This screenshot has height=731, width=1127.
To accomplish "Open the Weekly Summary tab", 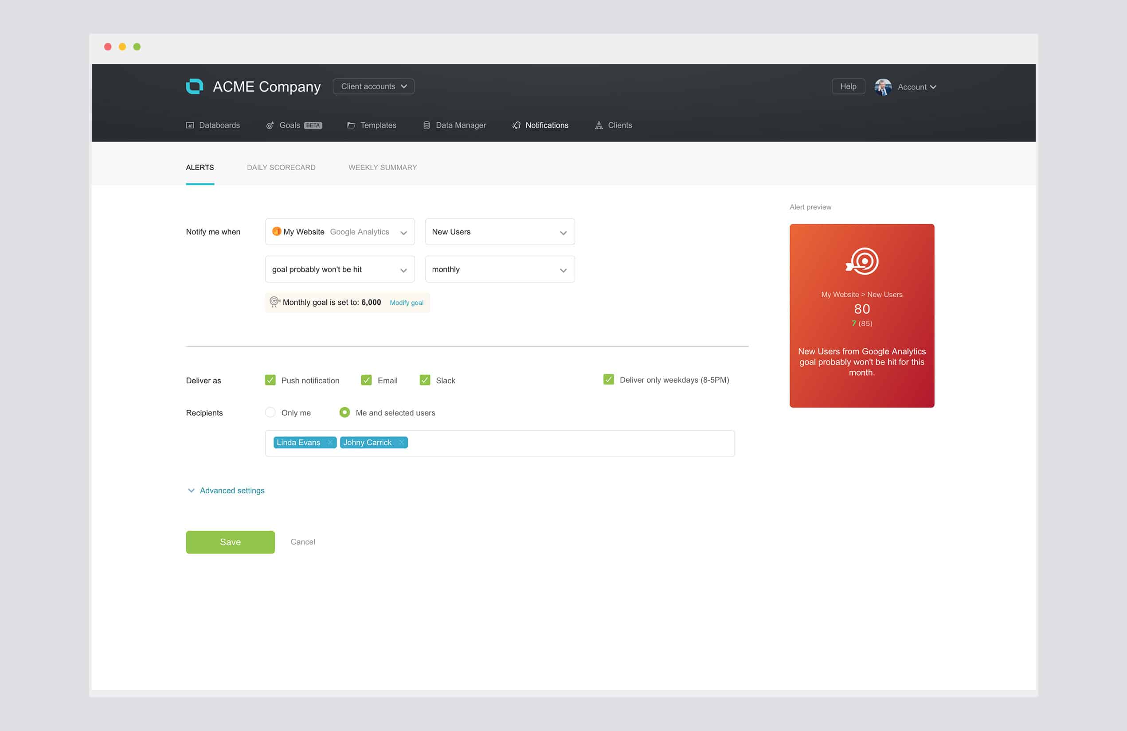I will (382, 167).
